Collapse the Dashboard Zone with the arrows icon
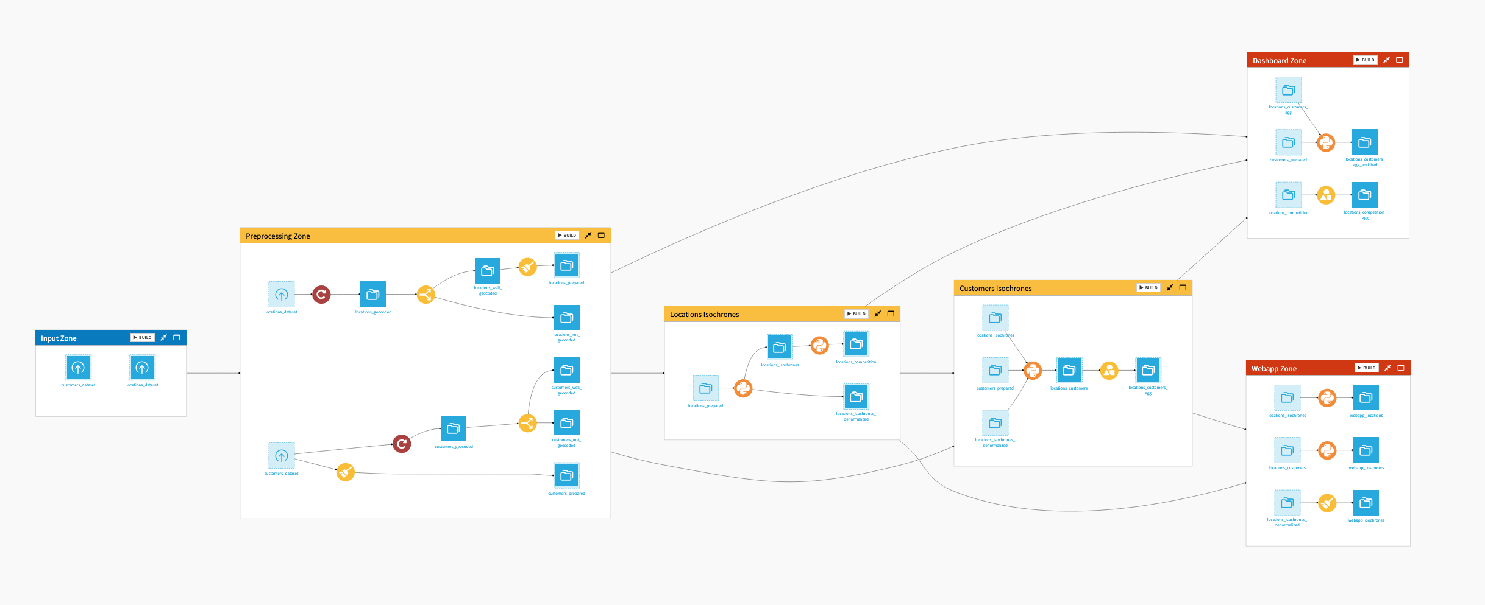The image size is (1485, 605). coord(1387,60)
